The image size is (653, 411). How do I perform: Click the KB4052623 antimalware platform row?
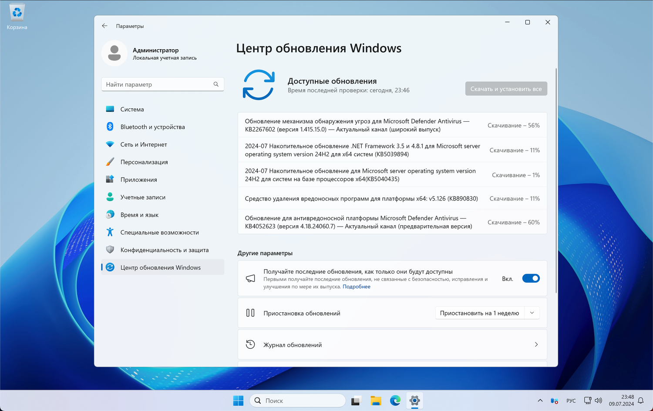pos(392,222)
